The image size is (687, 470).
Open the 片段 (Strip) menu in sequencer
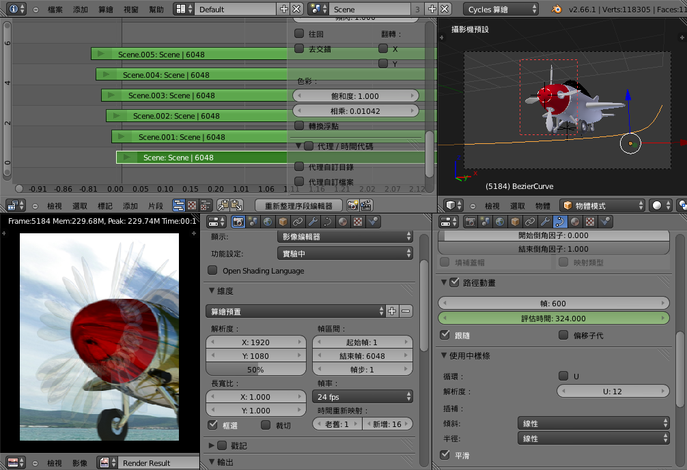156,205
